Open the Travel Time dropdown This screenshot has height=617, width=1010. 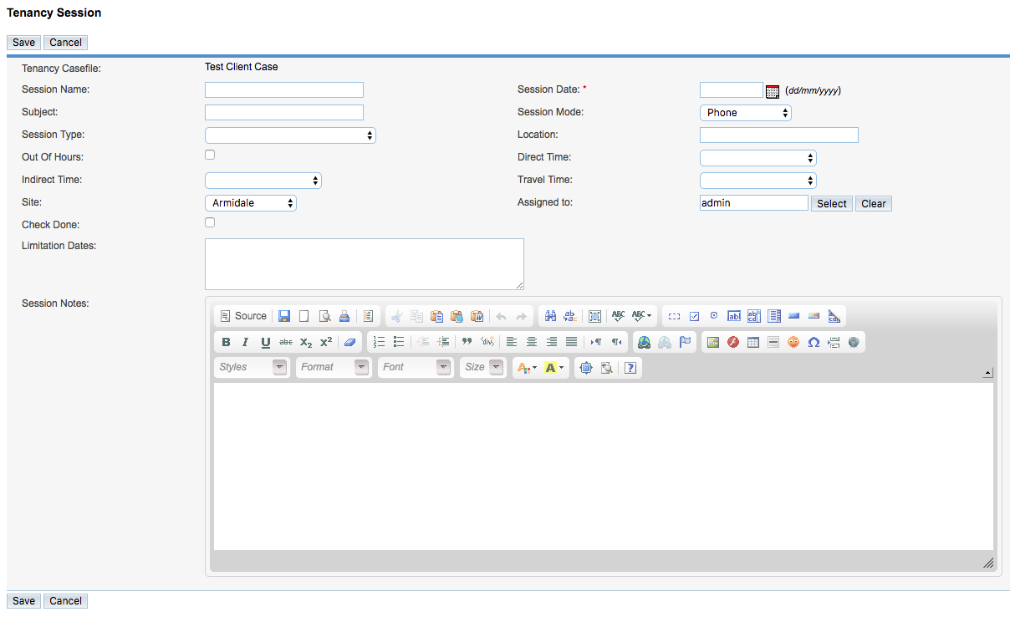[x=758, y=181]
